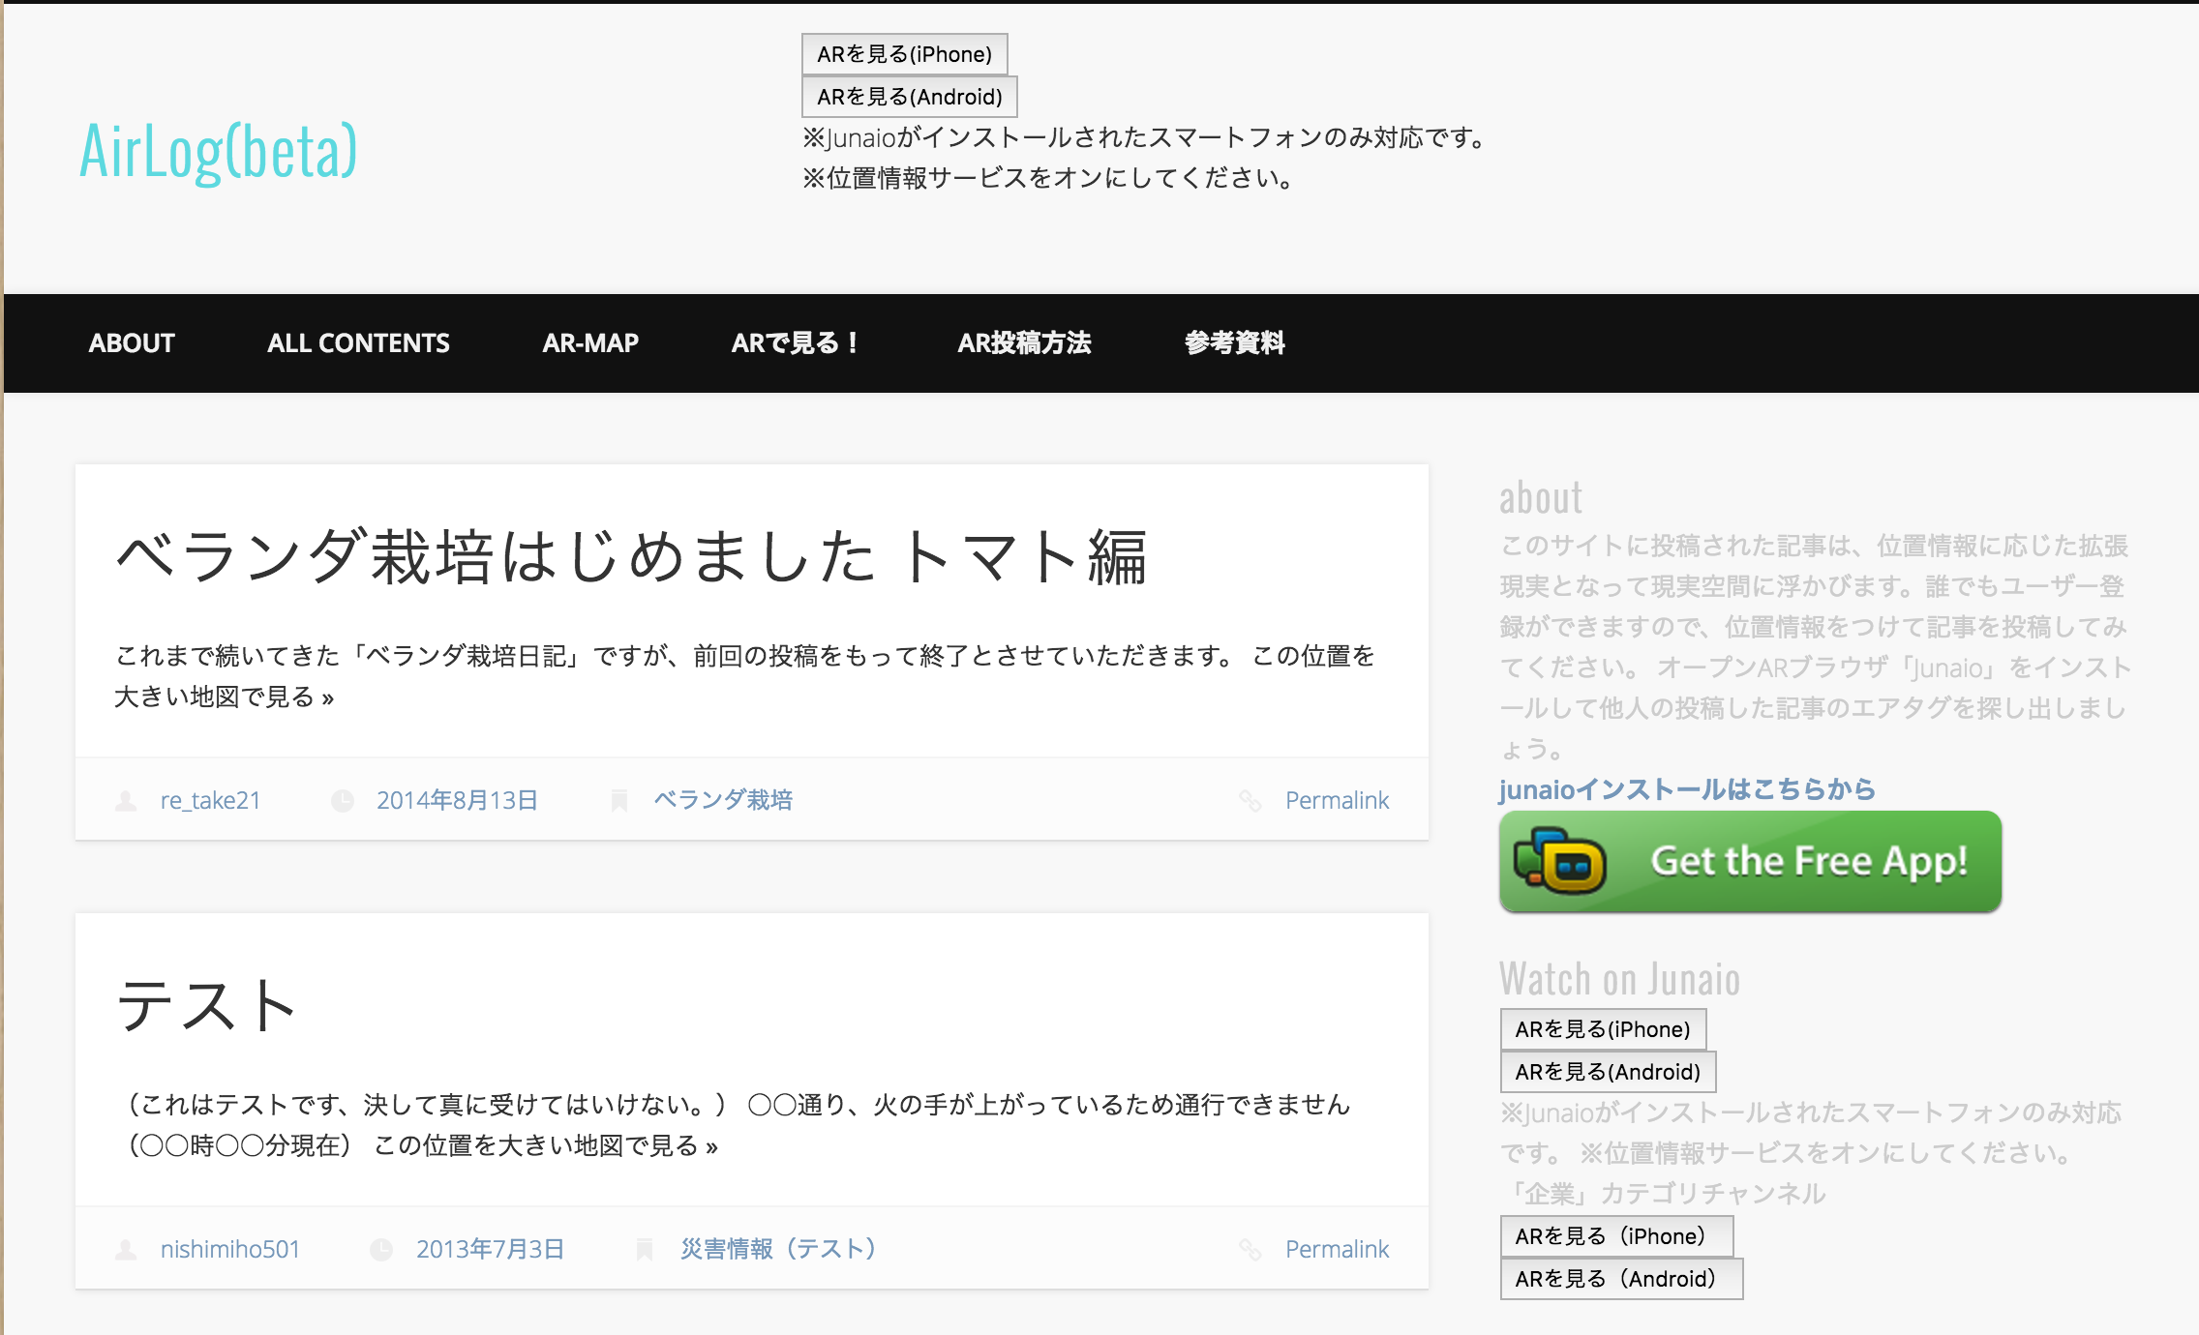Image resolution: width=2199 pixels, height=1335 pixels.
Task: Open the ABOUT menu item
Action: (x=132, y=343)
